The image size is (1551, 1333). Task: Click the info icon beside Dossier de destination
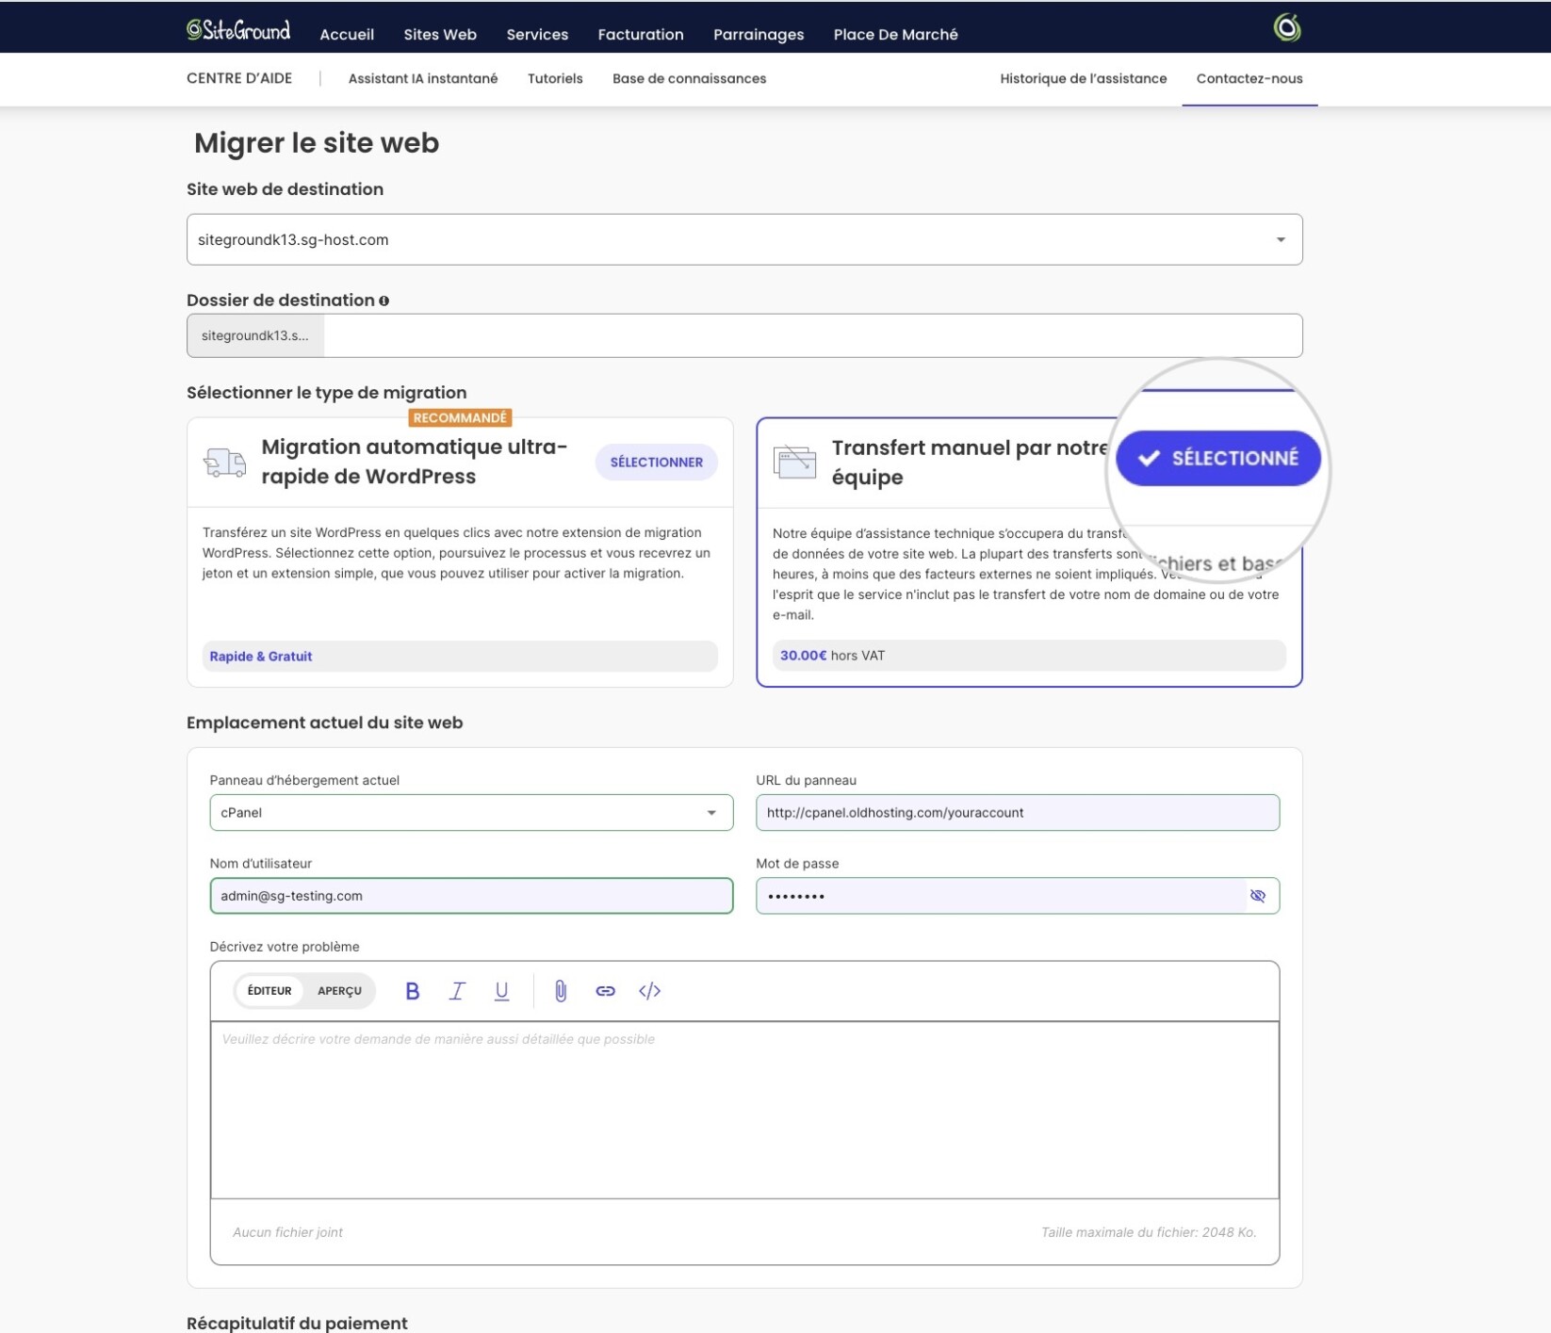point(384,301)
